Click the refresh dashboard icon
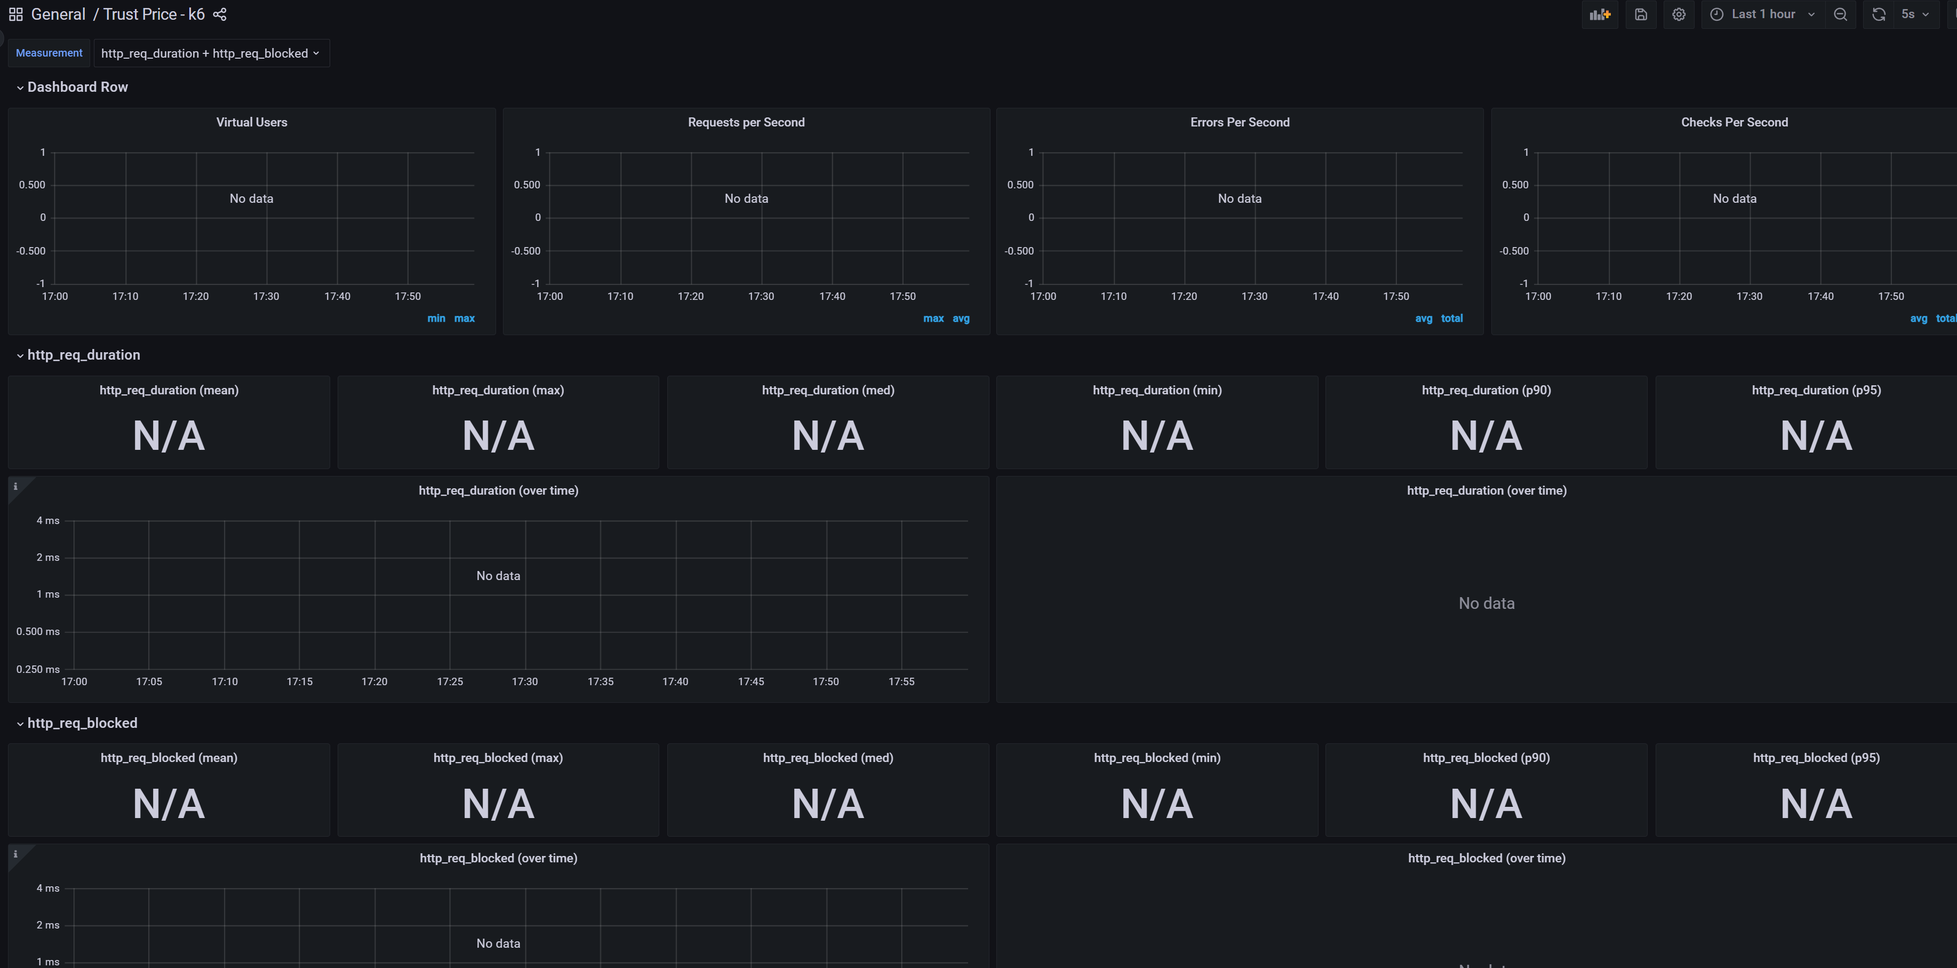The image size is (1957, 968). (x=1878, y=14)
